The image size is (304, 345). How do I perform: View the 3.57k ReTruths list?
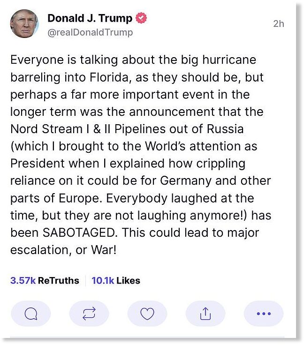coord(45,280)
